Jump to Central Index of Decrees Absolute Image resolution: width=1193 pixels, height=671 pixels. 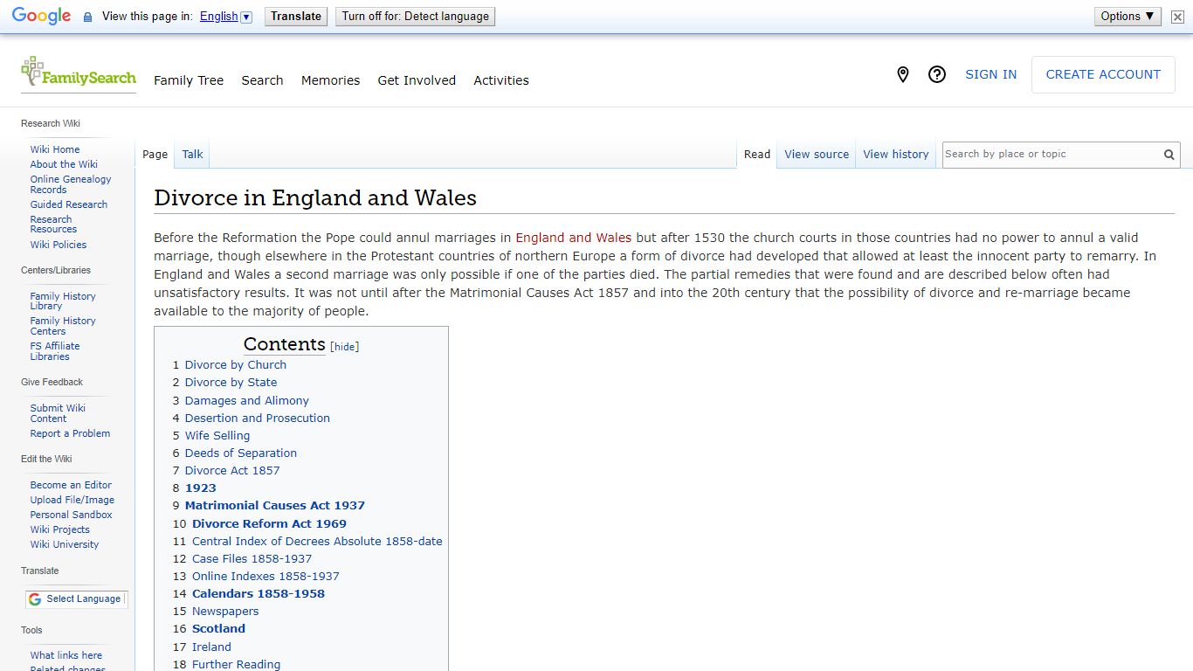[317, 541]
